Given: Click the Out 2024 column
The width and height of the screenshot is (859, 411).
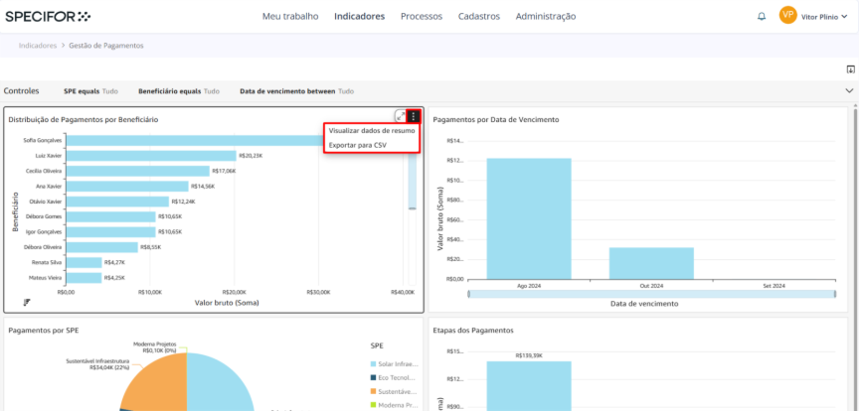Looking at the screenshot, I should (x=651, y=263).
